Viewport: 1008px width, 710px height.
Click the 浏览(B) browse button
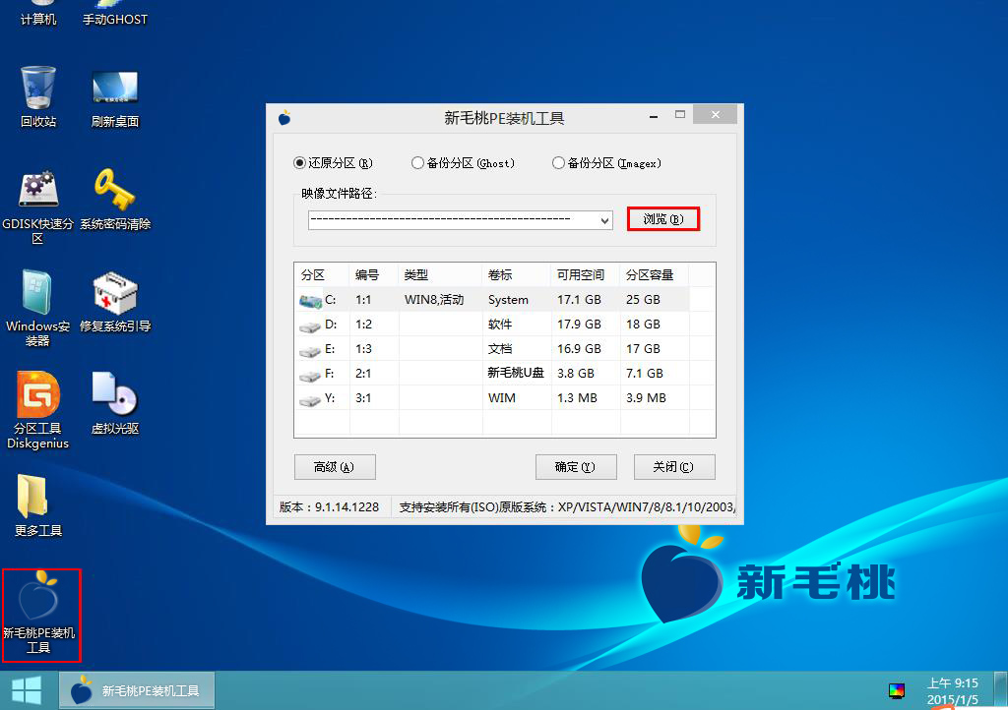tap(662, 219)
